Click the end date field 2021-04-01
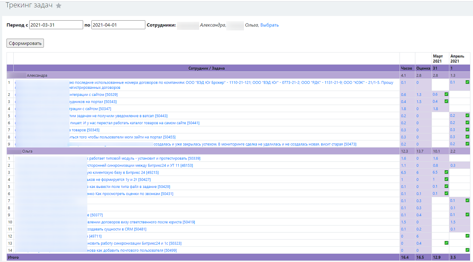 pyautogui.click(x=118, y=25)
